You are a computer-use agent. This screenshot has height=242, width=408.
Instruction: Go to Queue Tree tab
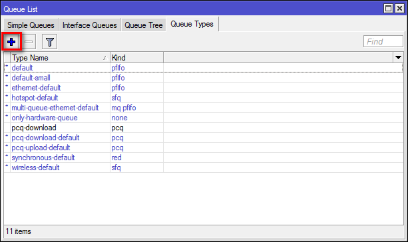click(143, 25)
